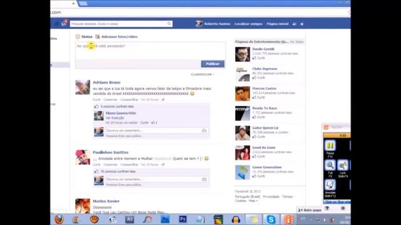Click comment field under Adriano Bruno post
Viewport: 401px width, 225px height.
tap(154, 131)
